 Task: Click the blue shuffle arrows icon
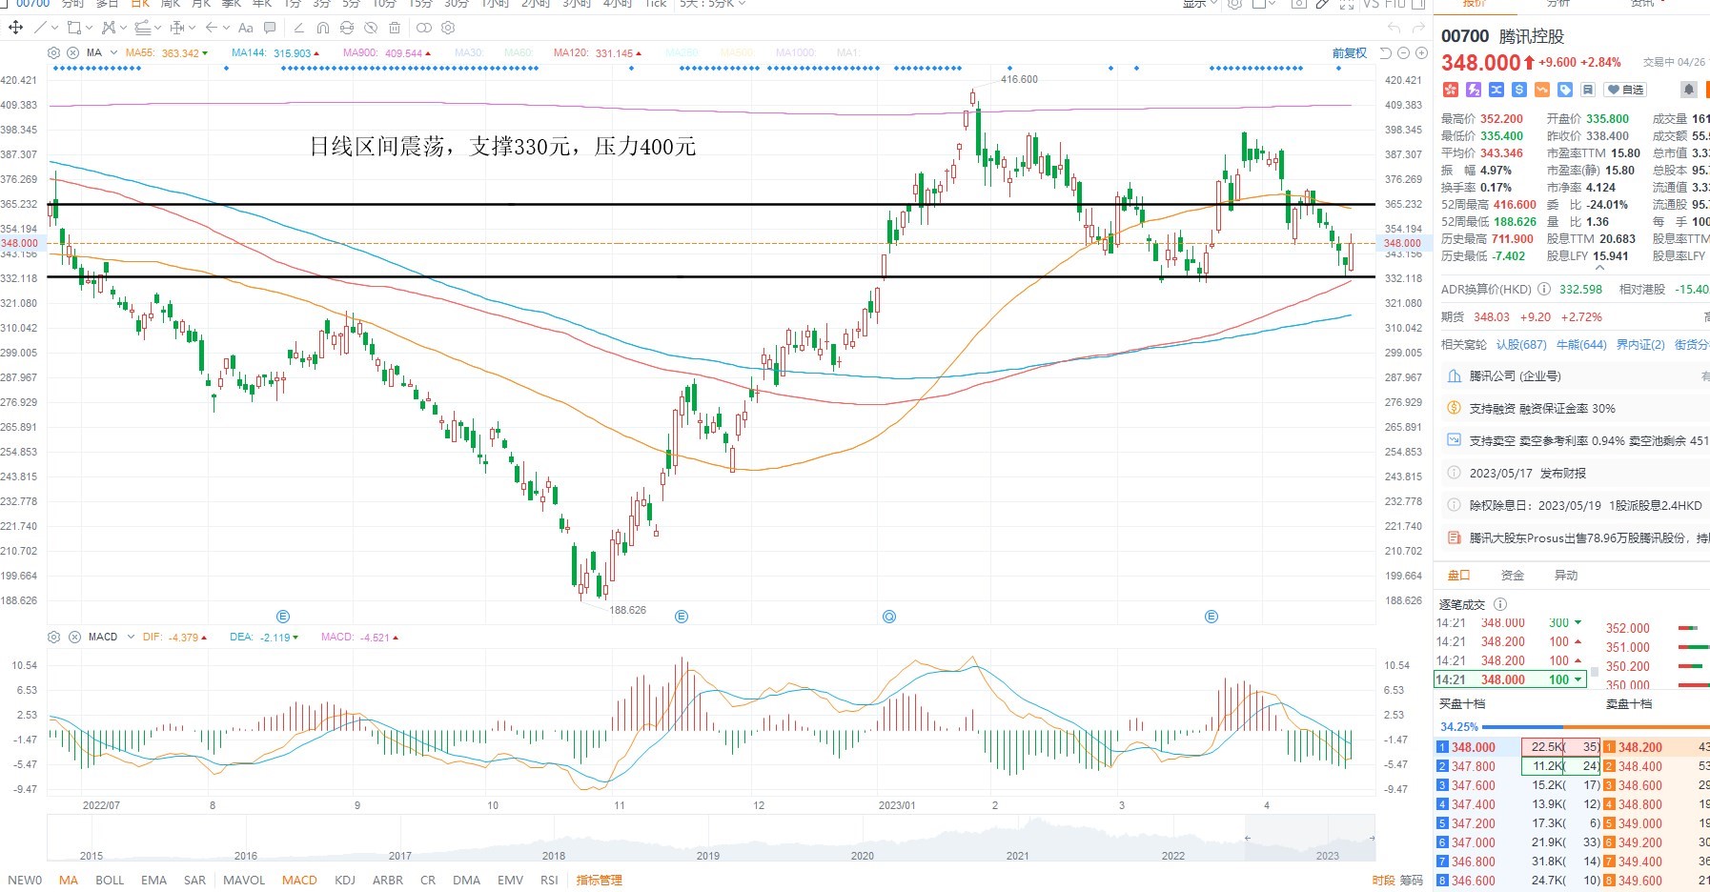(x=1496, y=90)
